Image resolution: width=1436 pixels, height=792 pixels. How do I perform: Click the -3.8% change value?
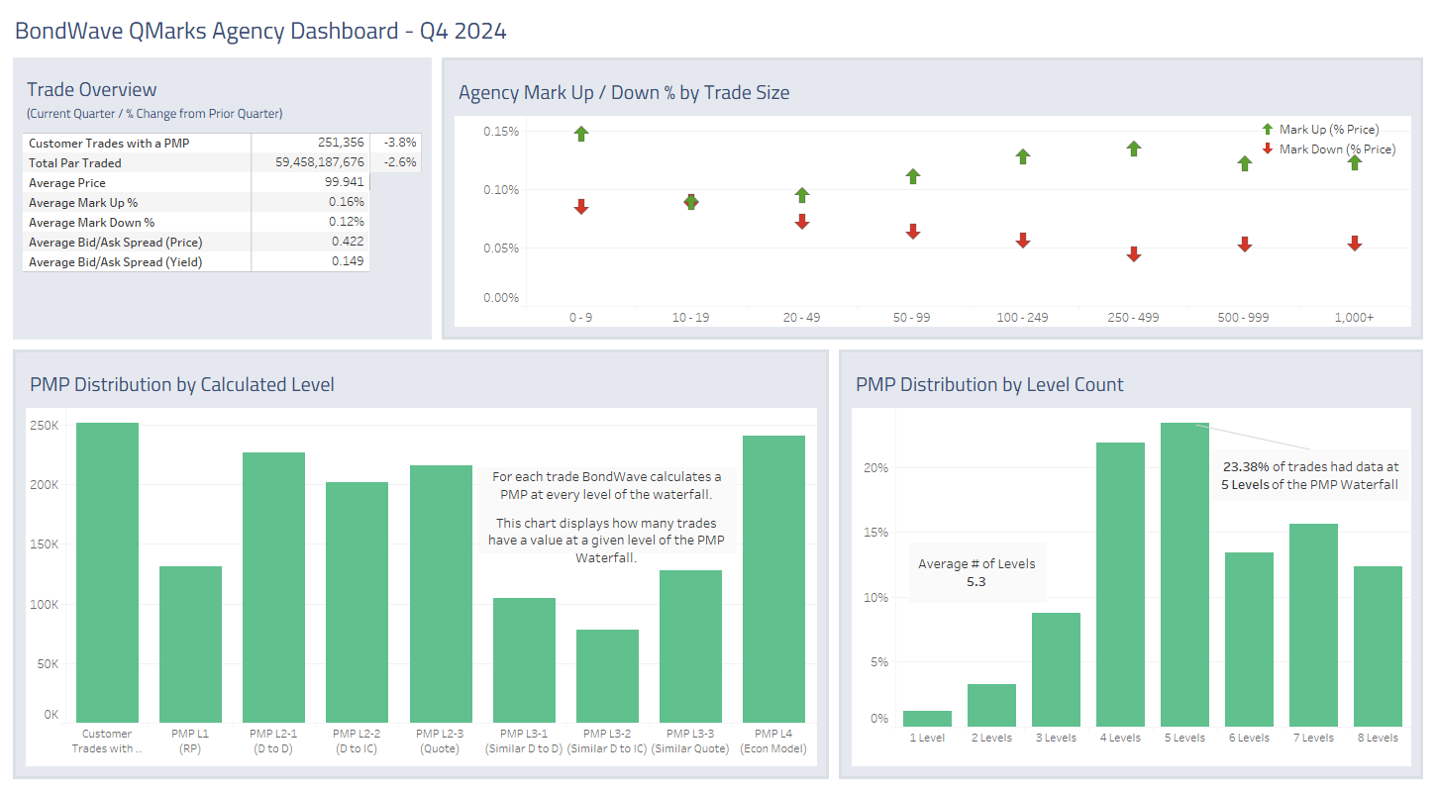coord(400,144)
